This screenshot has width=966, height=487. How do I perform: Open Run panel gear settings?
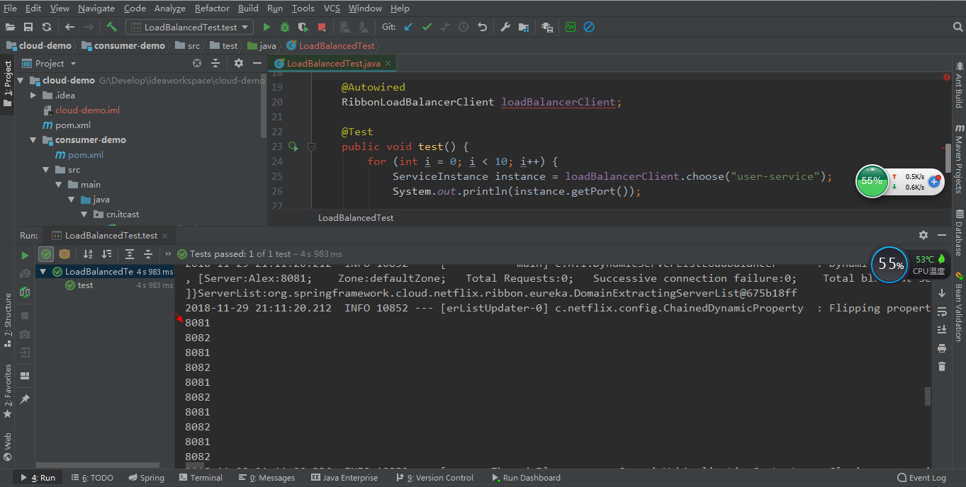(x=923, y=235)
